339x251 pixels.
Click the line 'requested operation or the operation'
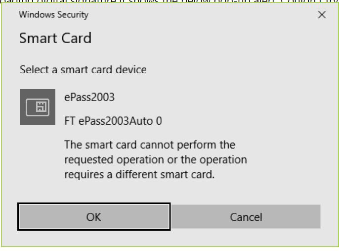(x=156, y=160)
